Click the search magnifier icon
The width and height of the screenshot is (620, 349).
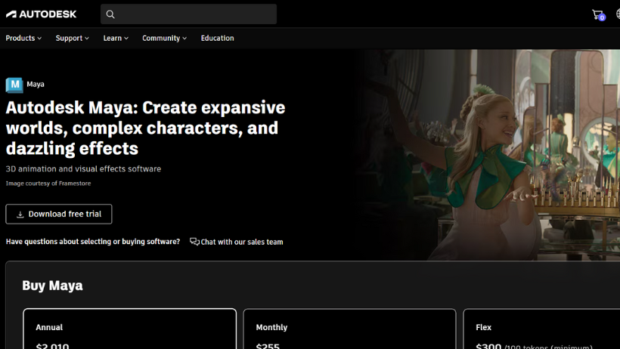click(110, 14)
